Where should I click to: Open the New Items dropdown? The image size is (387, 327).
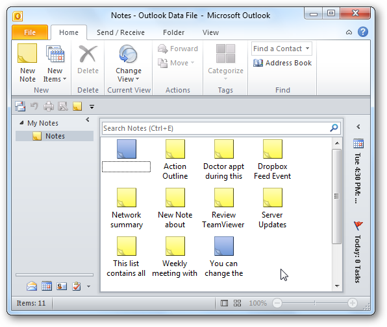click(55, 63)
